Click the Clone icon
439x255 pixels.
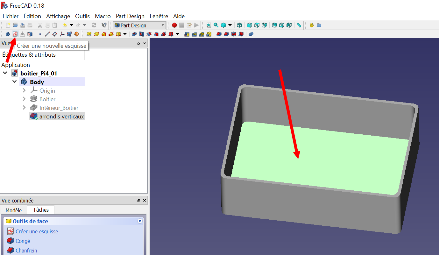[77, 34]
